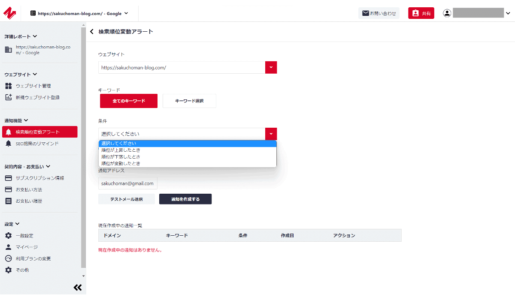515x300 pixels.
Task: Select the 全てのキーワード toggle button
Action: [129, 101]
